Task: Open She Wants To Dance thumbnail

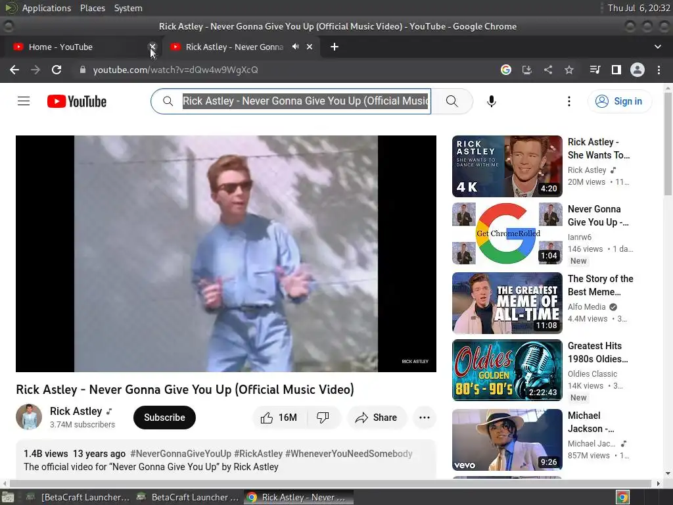Action: coord(507,166)
